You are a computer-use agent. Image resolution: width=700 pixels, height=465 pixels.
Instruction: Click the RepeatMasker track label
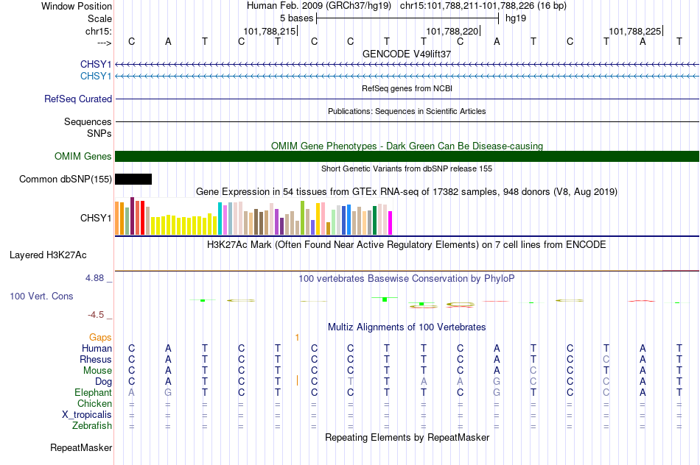coord(81,447)
